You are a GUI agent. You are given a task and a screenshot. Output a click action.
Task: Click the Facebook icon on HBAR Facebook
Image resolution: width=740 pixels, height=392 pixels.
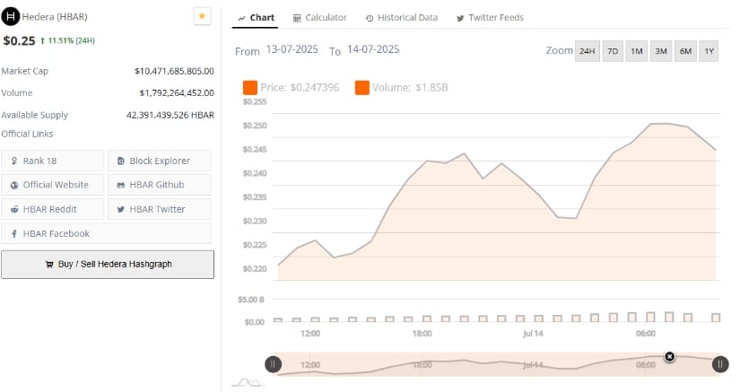pyautogui.click(x=14, y=233)
